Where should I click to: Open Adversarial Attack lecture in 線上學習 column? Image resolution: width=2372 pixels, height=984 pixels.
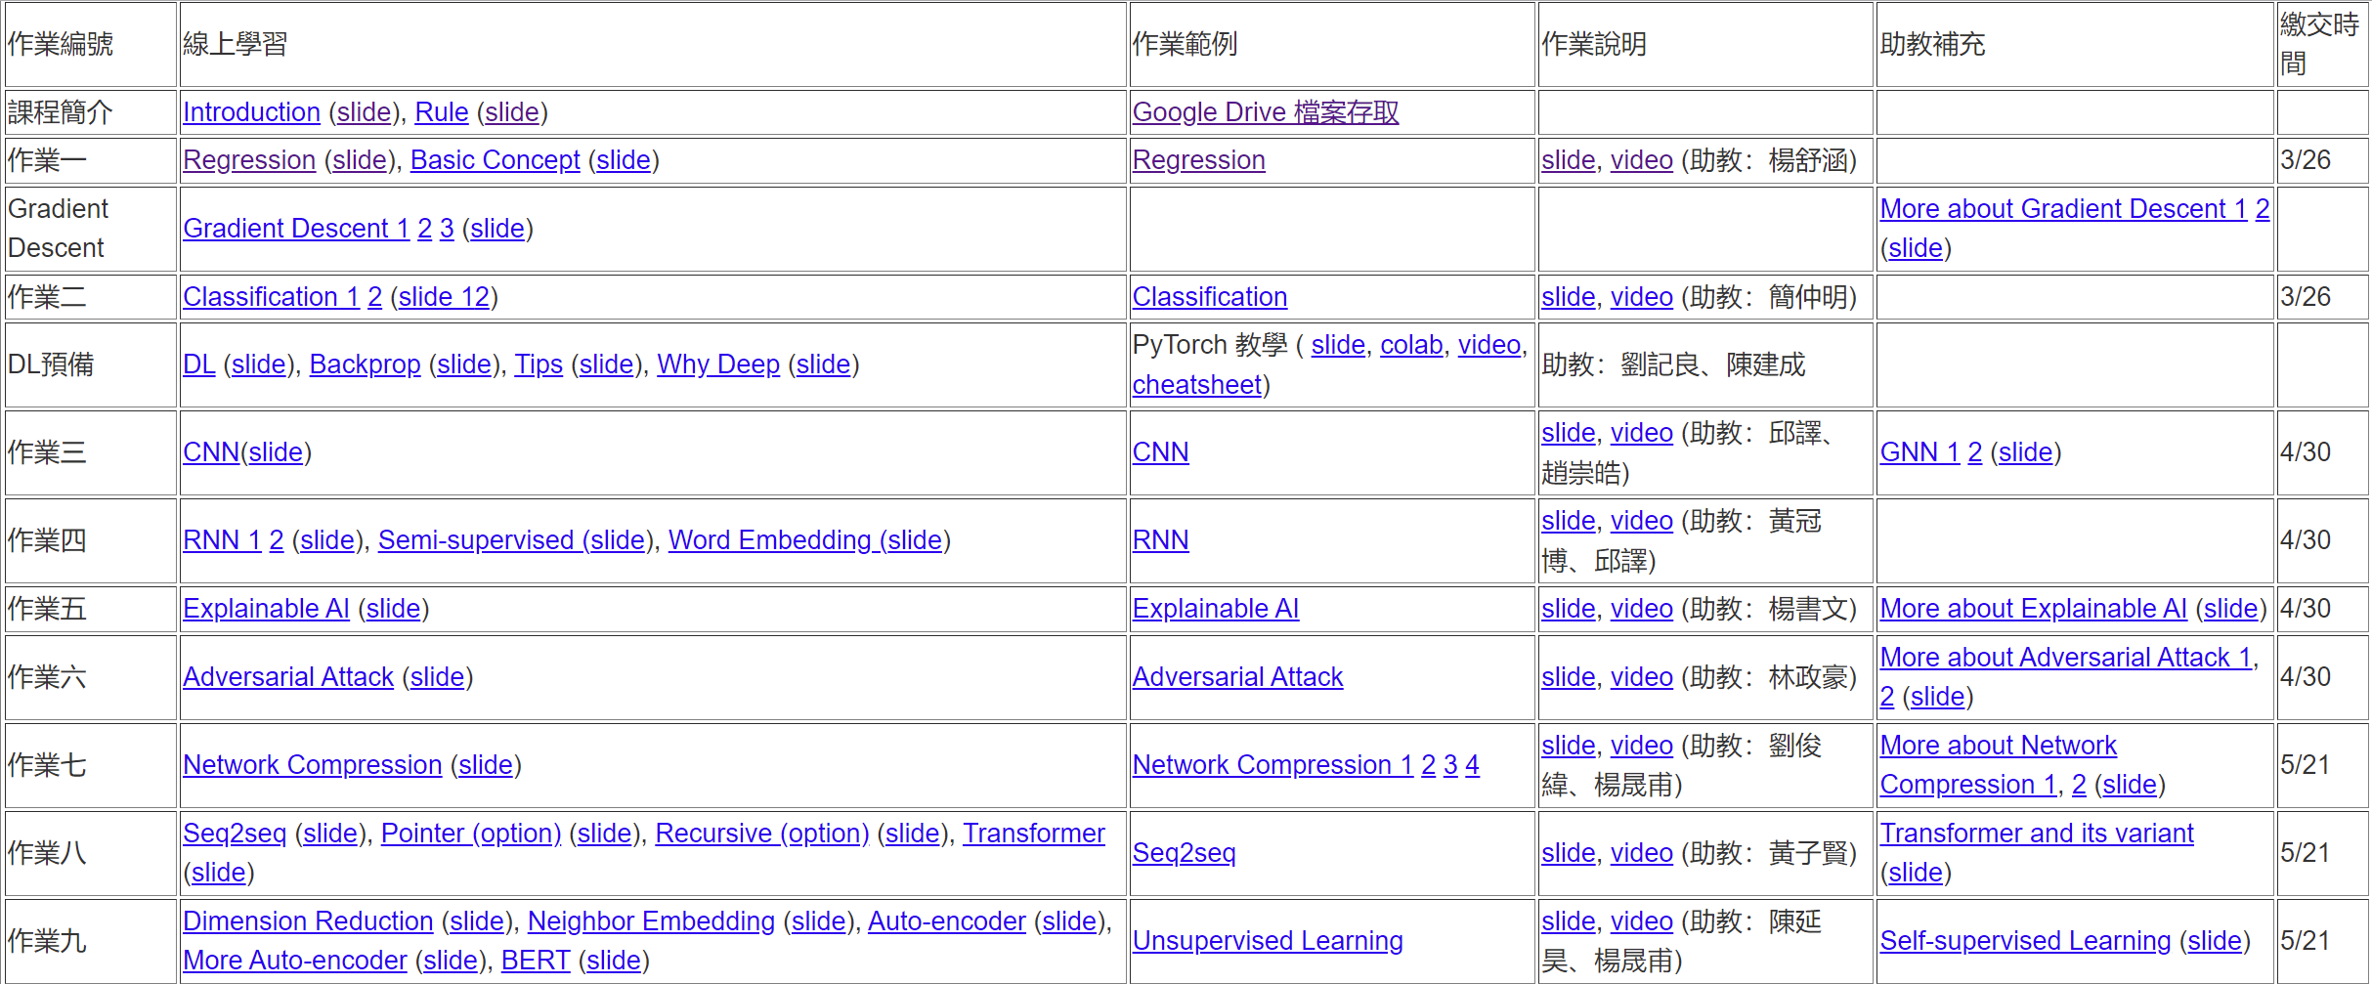[x=288, y=677]
